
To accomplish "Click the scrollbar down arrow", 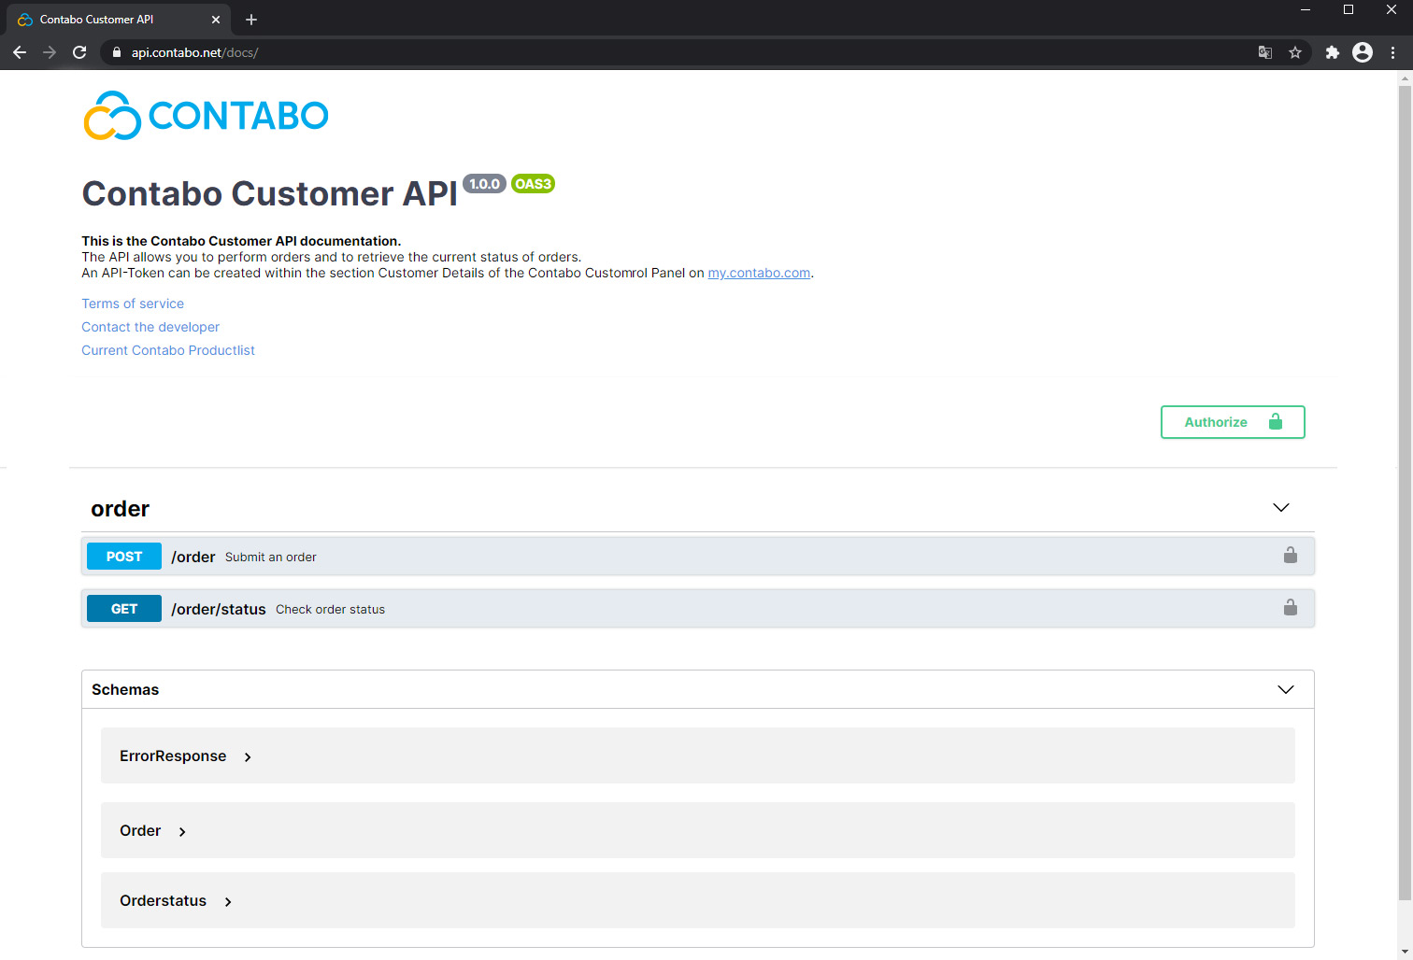I will coord(1405,952).
